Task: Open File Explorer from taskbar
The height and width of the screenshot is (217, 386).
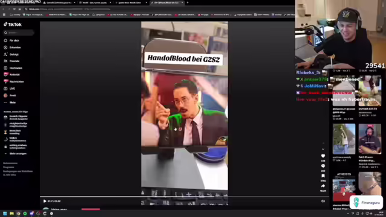Action: (11, 213)
